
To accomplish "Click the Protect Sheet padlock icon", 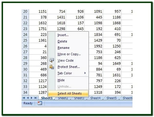I will 52,67.
